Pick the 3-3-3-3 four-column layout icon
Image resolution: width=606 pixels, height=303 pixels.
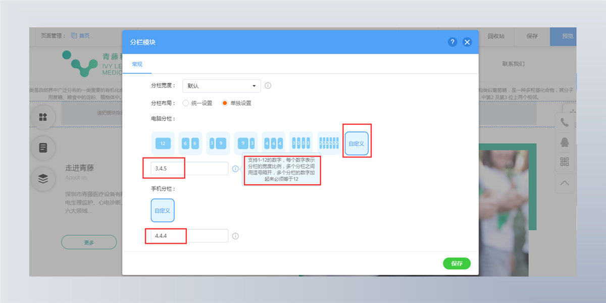point(301,143)
